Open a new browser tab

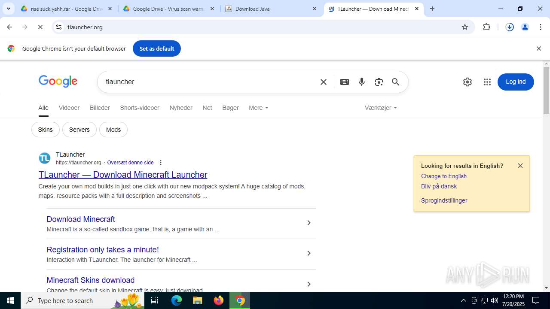432,9
